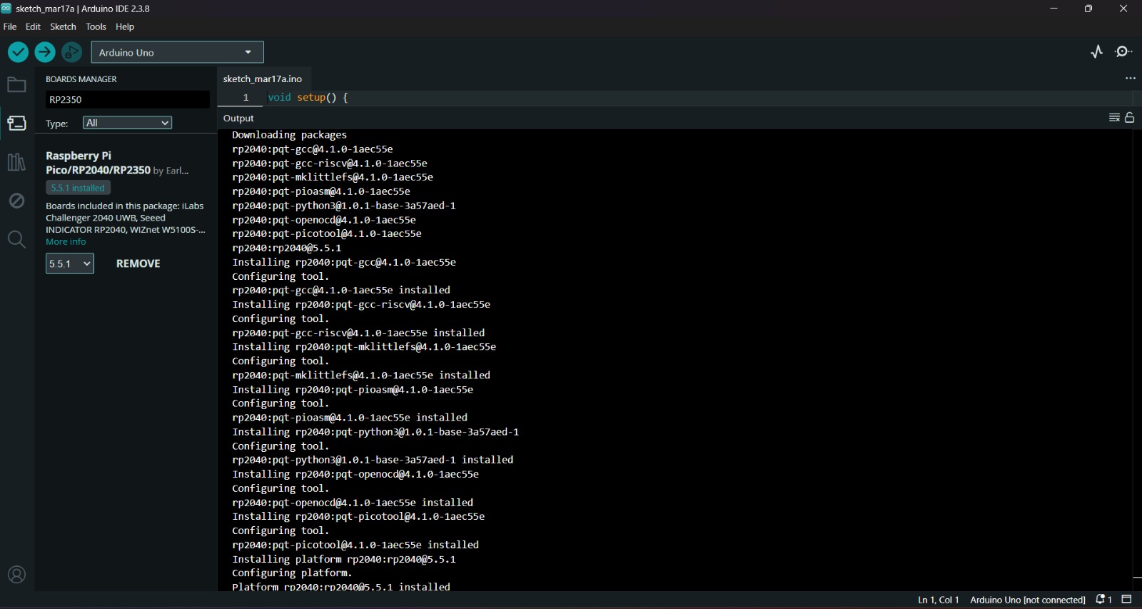Screen dimensions: 1142x609
Task: Click the BOARDS MANAGER panel heading
Action: pos(81,79)
